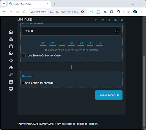Click the cloud connection status icon
Screen dimensions: 146x130
point(116,20)
